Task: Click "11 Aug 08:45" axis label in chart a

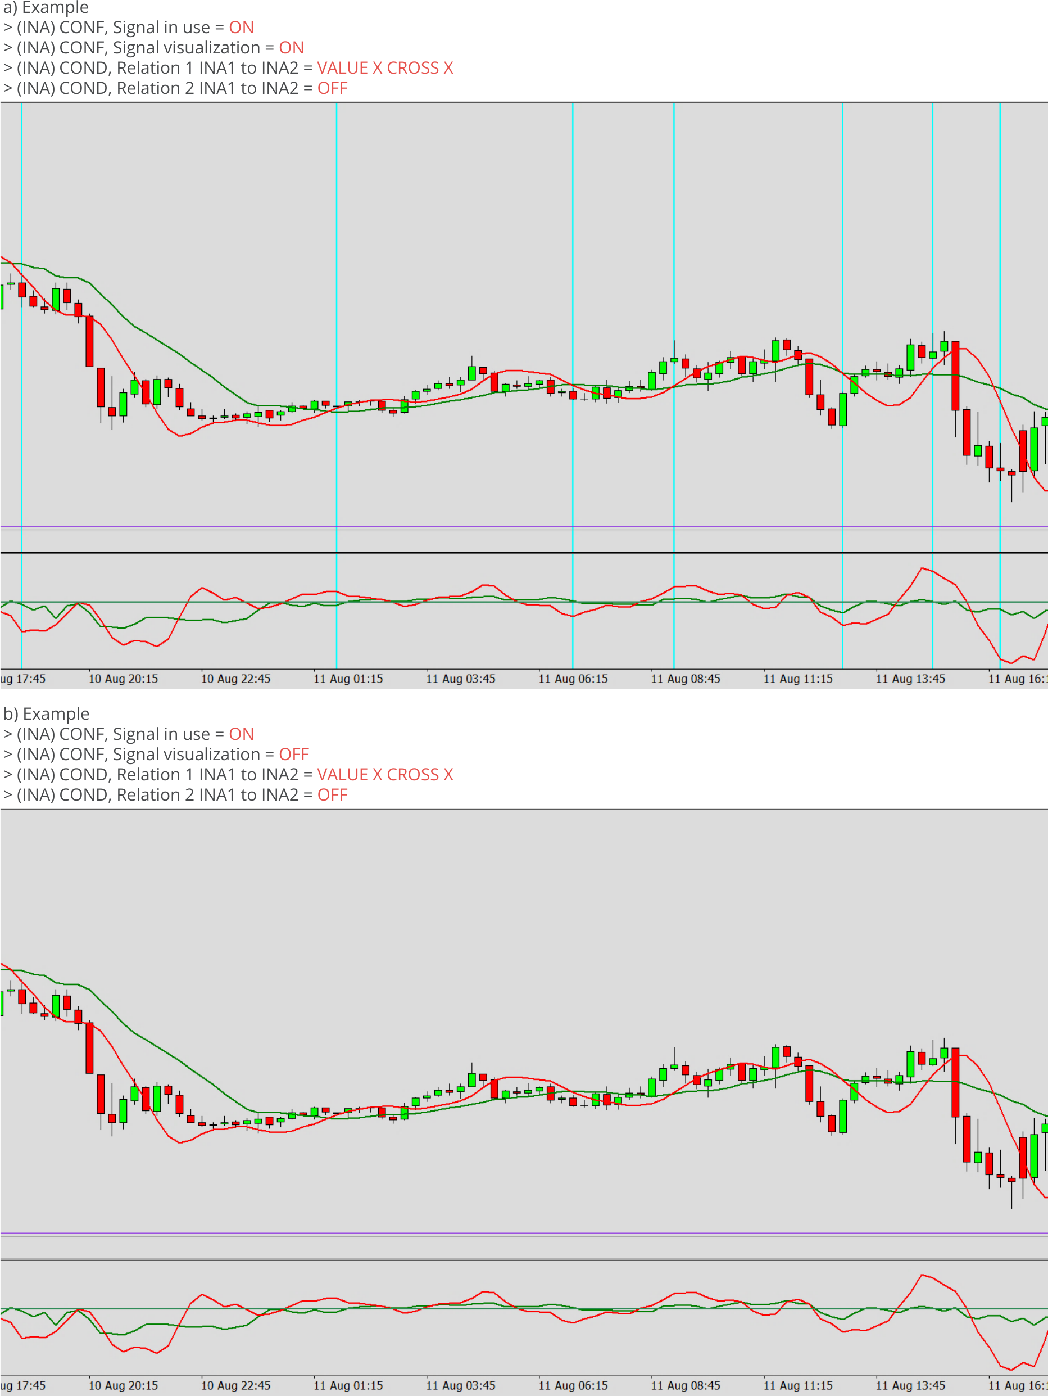Action: tap(686, 679)
